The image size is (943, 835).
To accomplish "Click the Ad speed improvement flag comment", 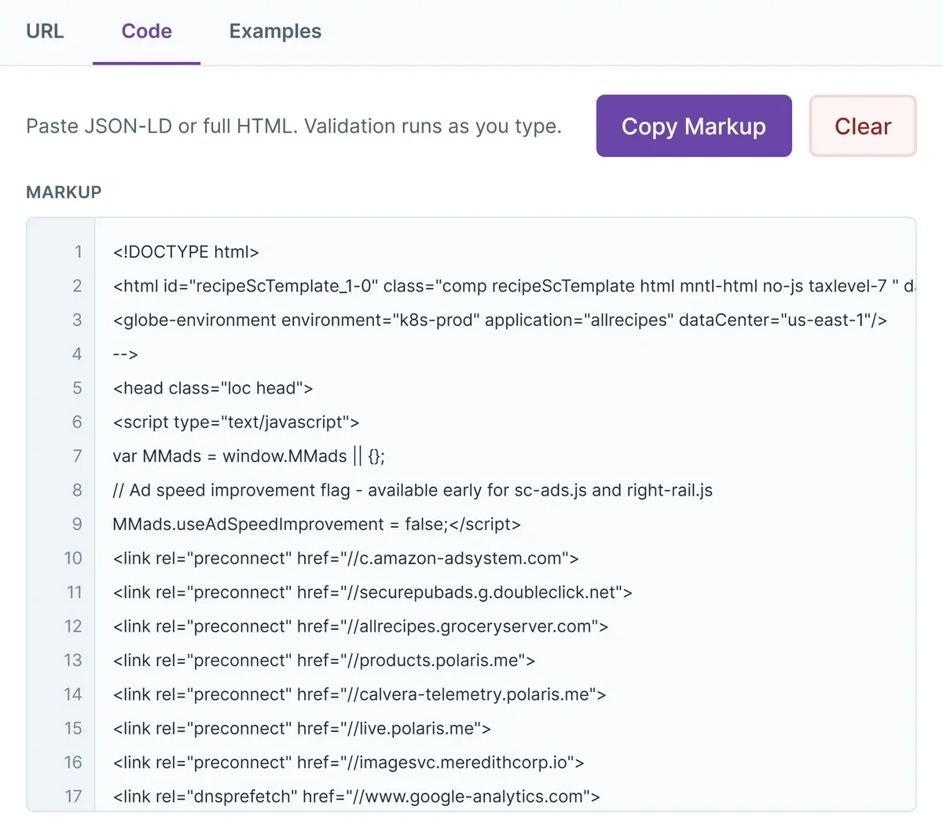I will (x=413, y=490).
